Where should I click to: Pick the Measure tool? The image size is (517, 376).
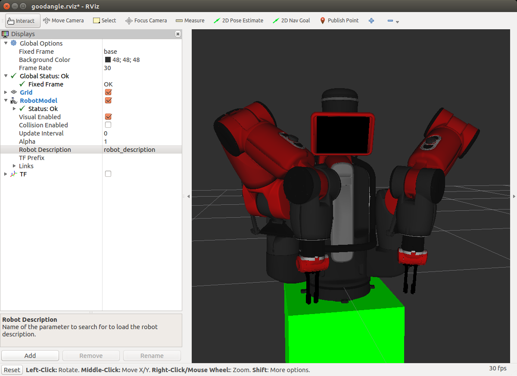pos(190,21)
